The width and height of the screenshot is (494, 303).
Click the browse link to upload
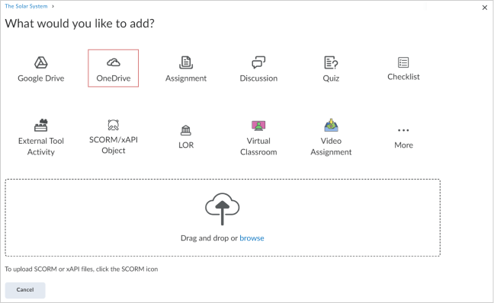coord(252,238)
